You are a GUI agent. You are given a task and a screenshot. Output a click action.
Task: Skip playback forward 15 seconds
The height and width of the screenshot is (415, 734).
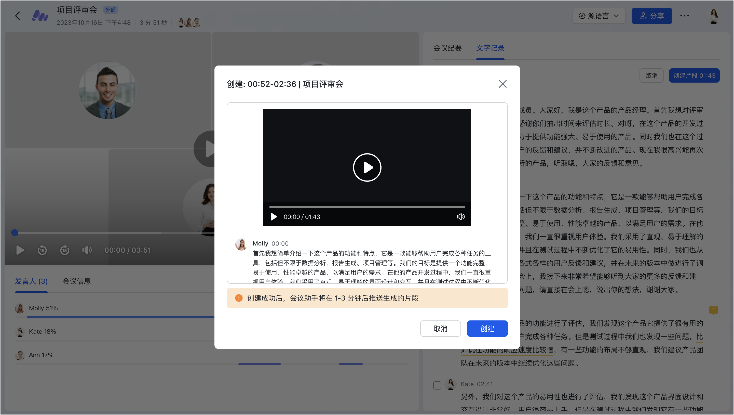[65, 250]
